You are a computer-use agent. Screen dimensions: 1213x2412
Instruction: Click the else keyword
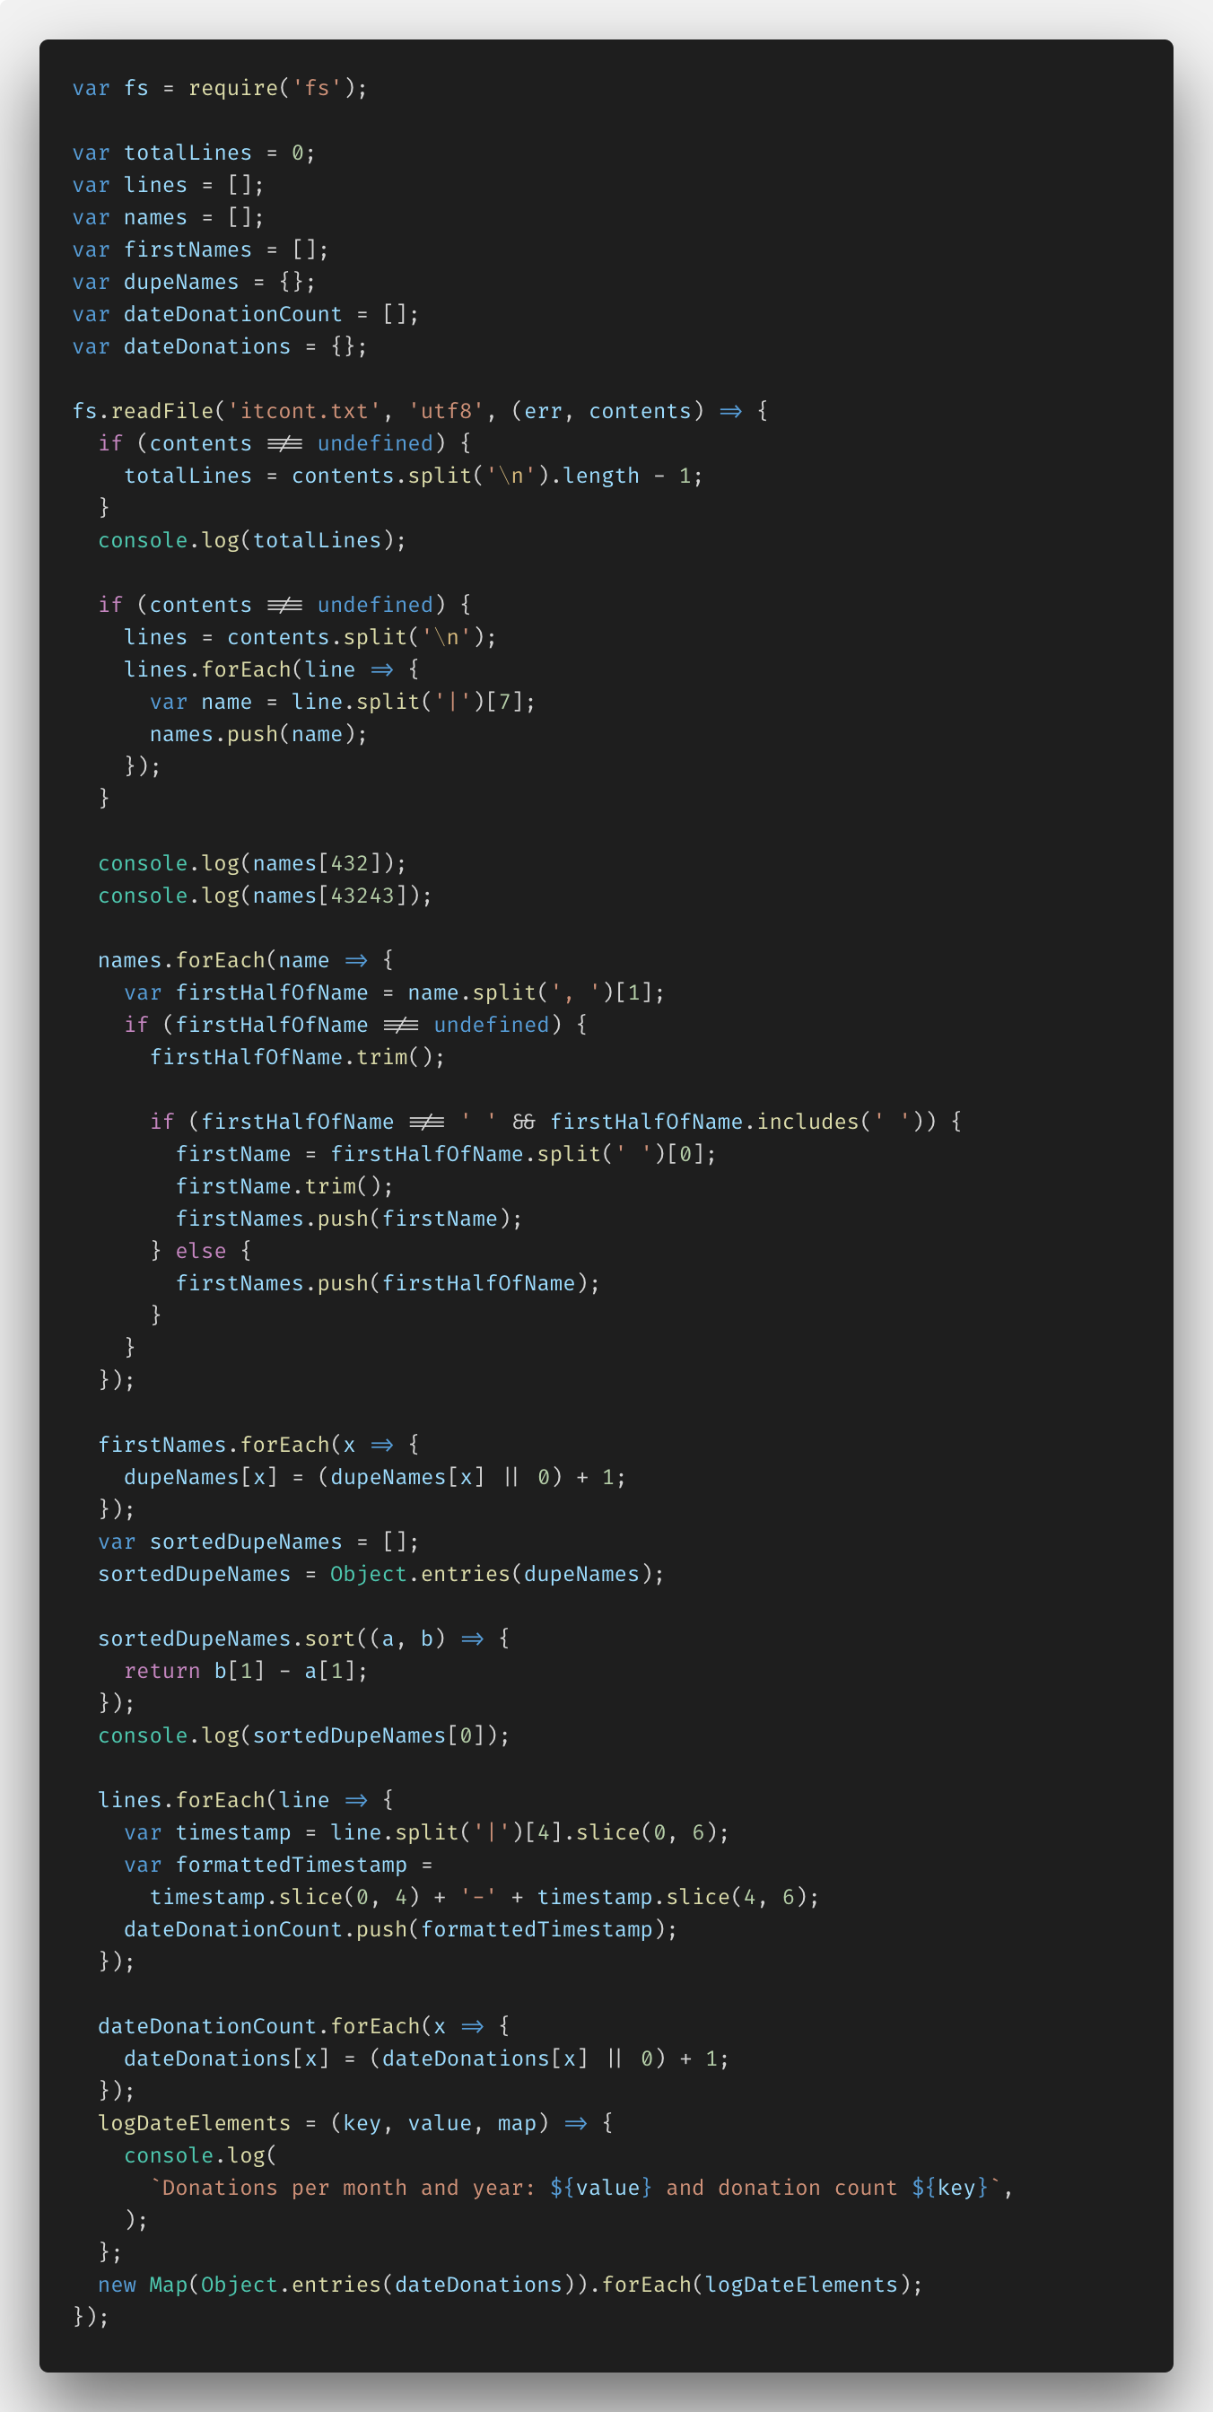(200, 1251)
